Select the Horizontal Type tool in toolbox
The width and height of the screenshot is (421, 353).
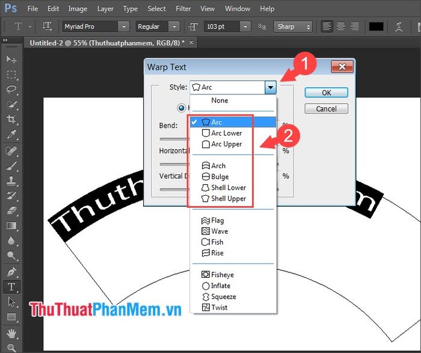coord(11,287)
